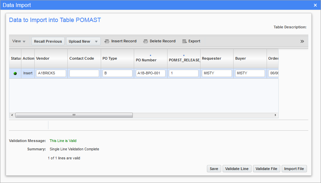Screen dimensions: 321x183
Task: Start import with Import File button
Action: click(294, 169)
